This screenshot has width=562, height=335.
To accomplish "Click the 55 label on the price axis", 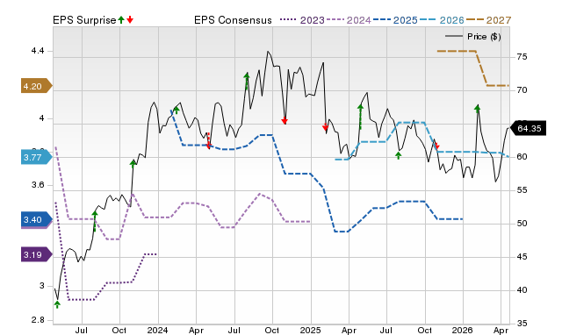I will click(522, 190).
